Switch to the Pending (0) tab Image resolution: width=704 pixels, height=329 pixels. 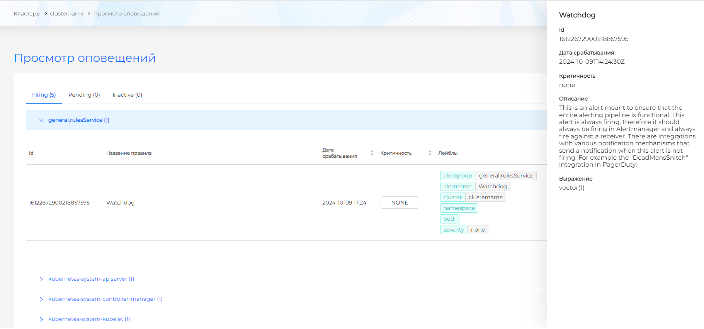tap(84, 95)
